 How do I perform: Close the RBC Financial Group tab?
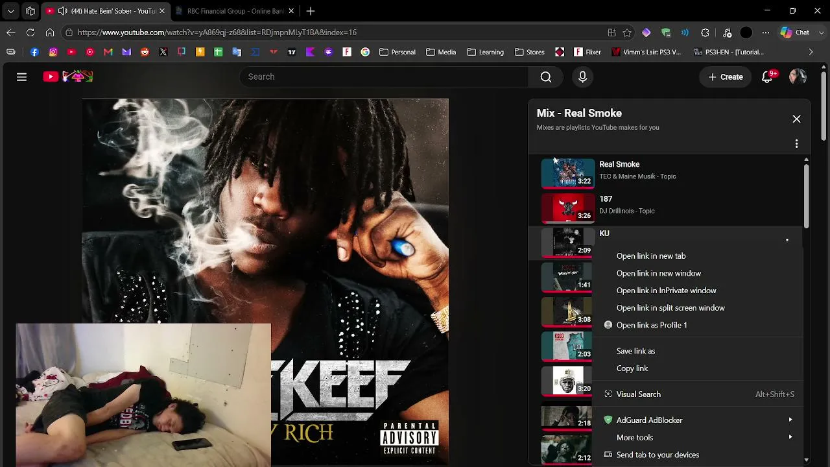291,11
